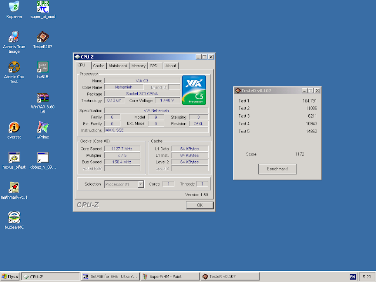This screenshot has width=376, height=282.
Task: Expand the Processor #1 selection dropdown
Action: pos(141,184)
